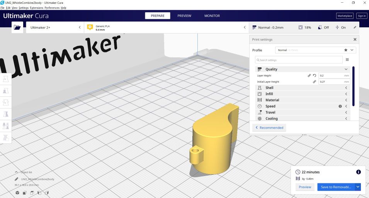The width and height of the screenshot is (369, 198).
Task: Click link icon beside Layer Height
Action: pyautogui.click(x=309, y=76)
